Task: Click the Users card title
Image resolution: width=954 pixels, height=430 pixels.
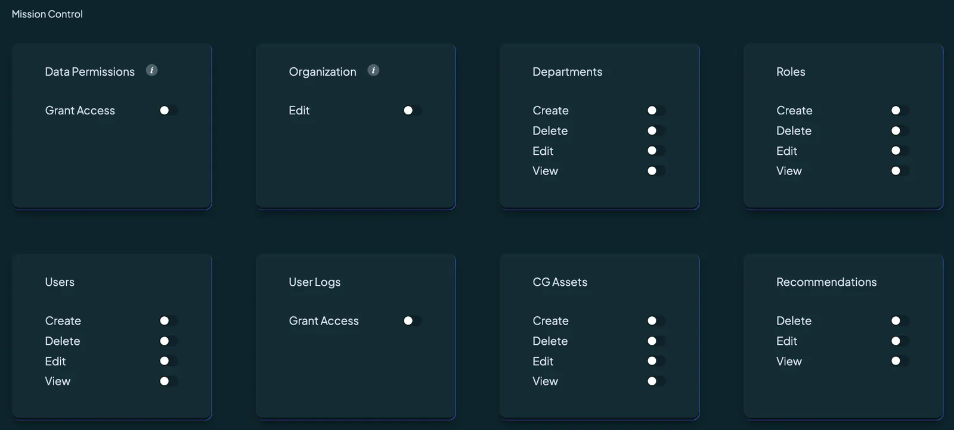Action: [x=60, y=282]
